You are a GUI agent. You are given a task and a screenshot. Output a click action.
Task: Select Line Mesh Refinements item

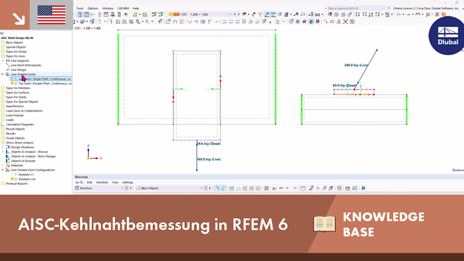click(26, 65)
